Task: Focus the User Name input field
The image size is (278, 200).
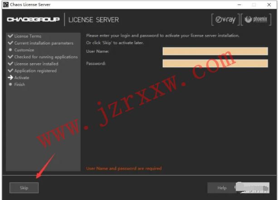Action: 215,51
